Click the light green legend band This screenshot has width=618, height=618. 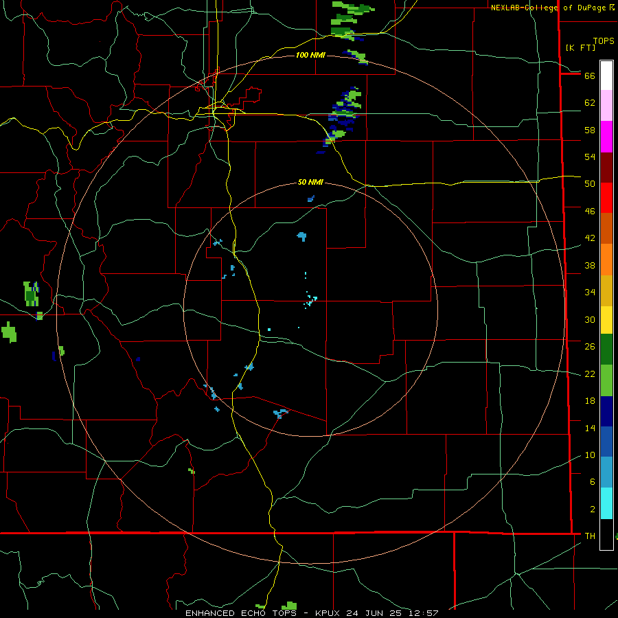click(606, 380)
